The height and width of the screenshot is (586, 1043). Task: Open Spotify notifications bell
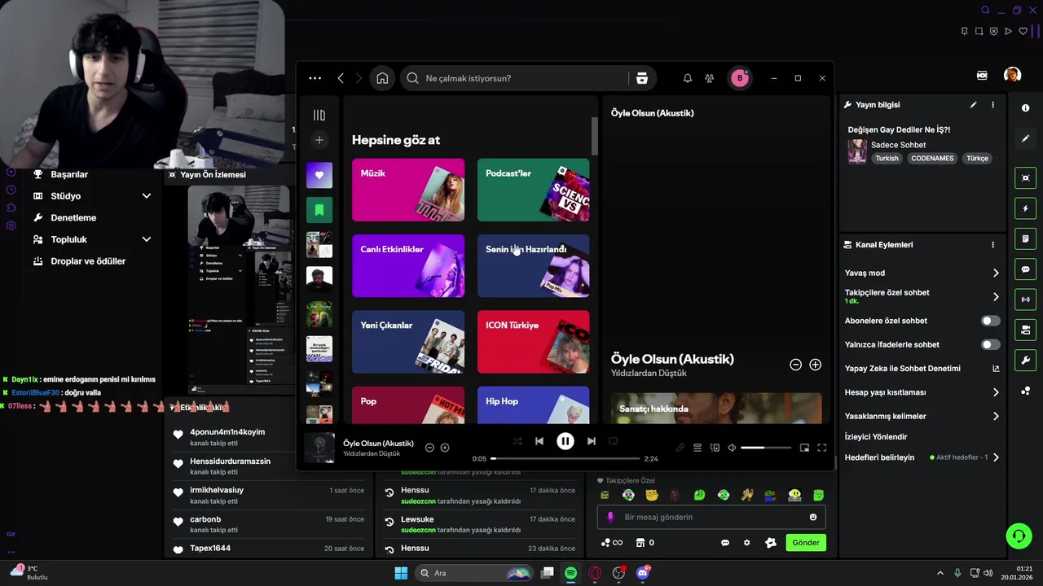point(688,78)
